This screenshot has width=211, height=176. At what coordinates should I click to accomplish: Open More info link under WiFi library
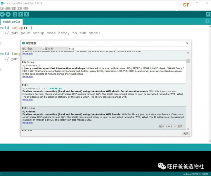click(27, 100)
